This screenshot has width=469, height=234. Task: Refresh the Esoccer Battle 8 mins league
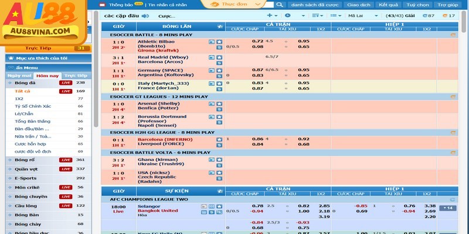pyautogui.click(x=453, y=35)
